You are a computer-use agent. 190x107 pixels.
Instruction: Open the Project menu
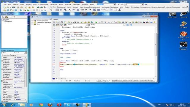pos(29,4)
